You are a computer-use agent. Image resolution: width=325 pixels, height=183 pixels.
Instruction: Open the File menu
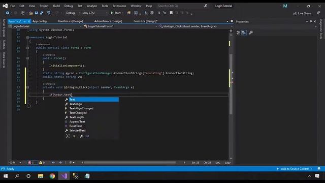click(13, 6)
